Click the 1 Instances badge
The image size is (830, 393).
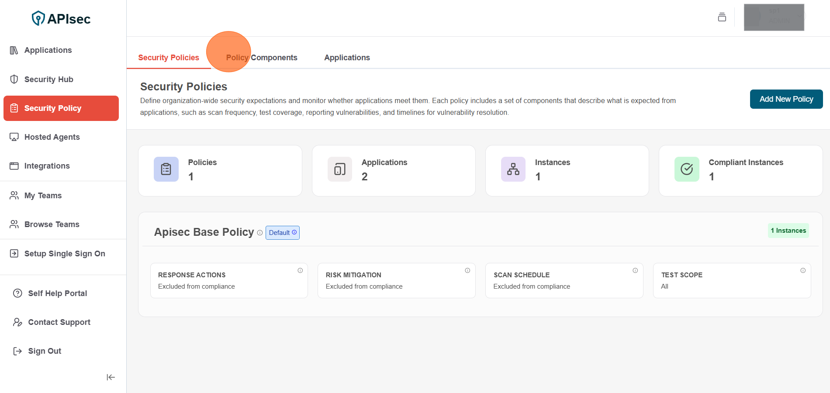tap(788, 231)
